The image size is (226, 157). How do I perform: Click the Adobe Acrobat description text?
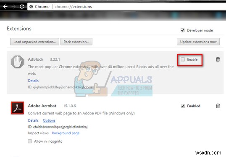81,113
